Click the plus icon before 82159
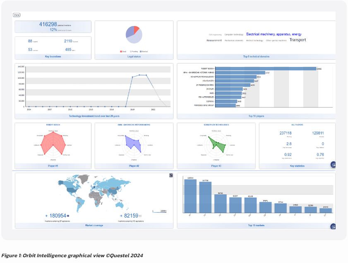 (x=121, y=216)
